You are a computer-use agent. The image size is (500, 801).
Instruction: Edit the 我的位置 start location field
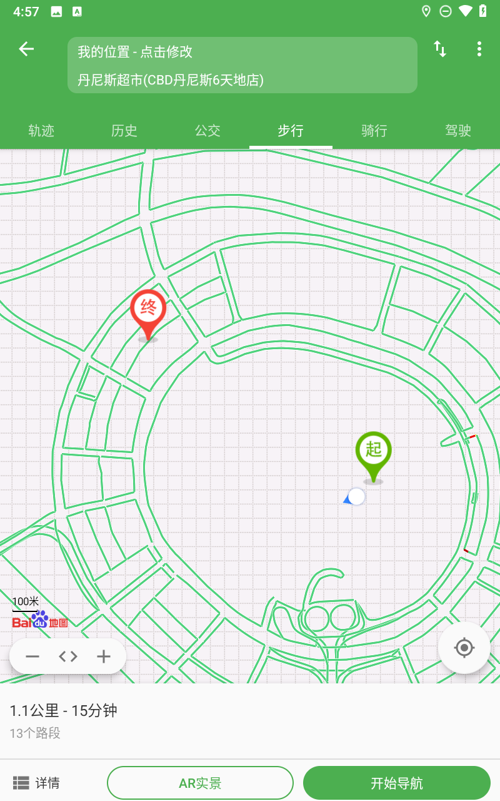(242, 52)
